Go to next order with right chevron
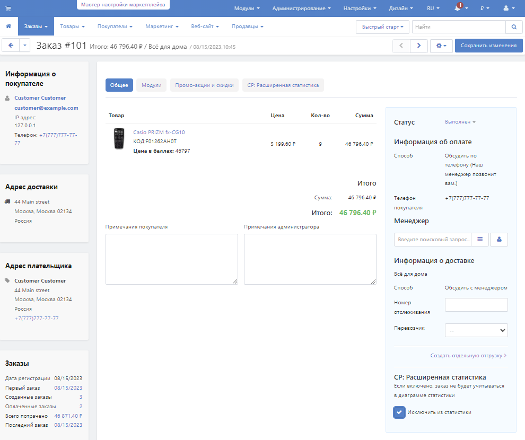The width and height of the screenshot is (525, 440). coord(419,46)
